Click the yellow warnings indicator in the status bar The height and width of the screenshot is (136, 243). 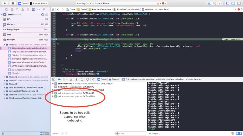[x=159, y=3]
